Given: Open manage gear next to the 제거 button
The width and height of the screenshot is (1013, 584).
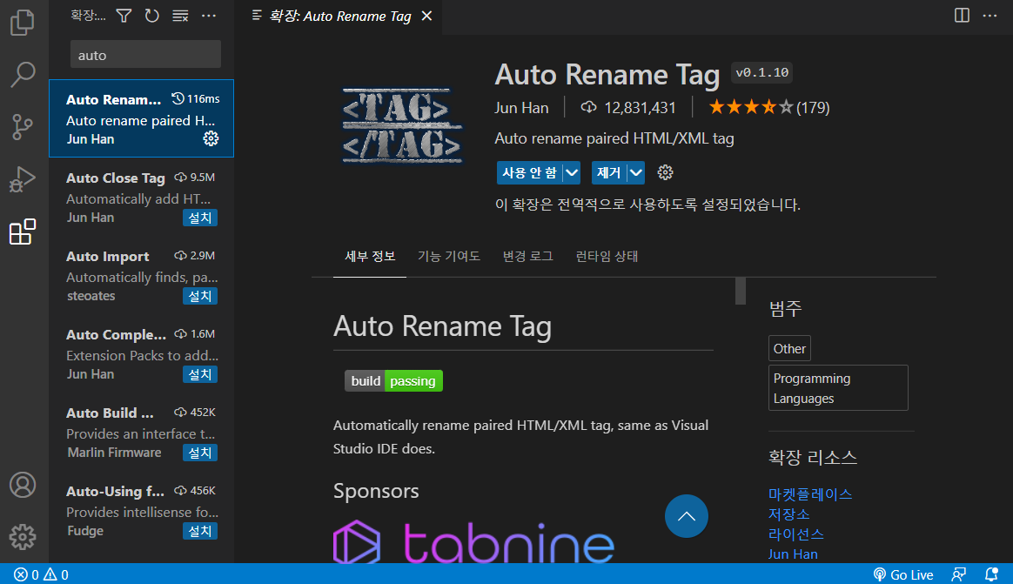Looking at the screenshot, I should (665, 172).
